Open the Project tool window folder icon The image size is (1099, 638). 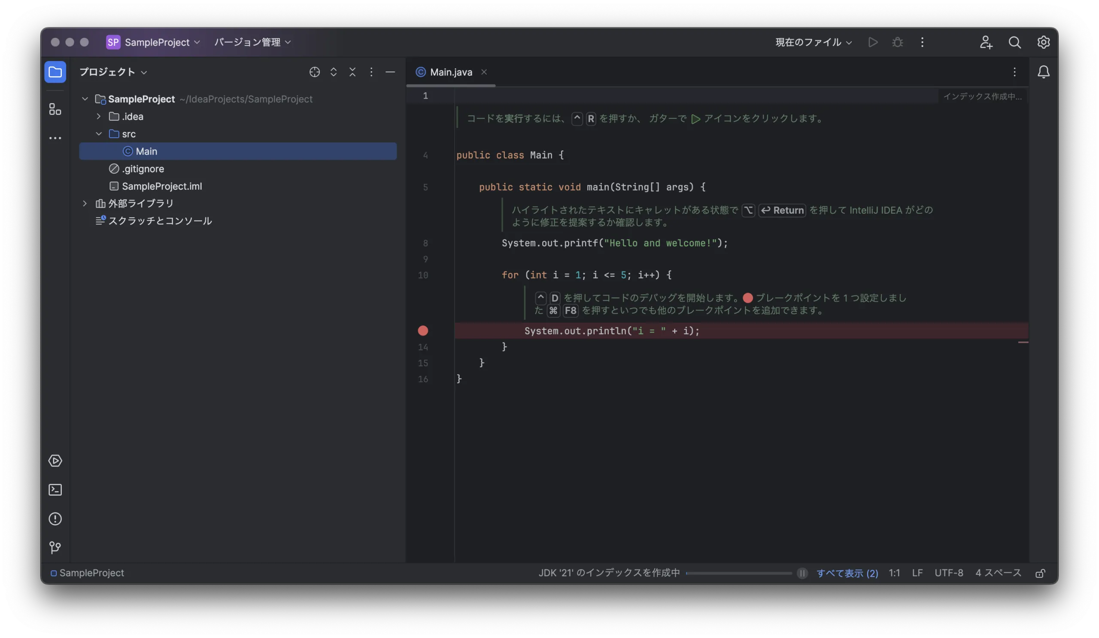[55, 72]
